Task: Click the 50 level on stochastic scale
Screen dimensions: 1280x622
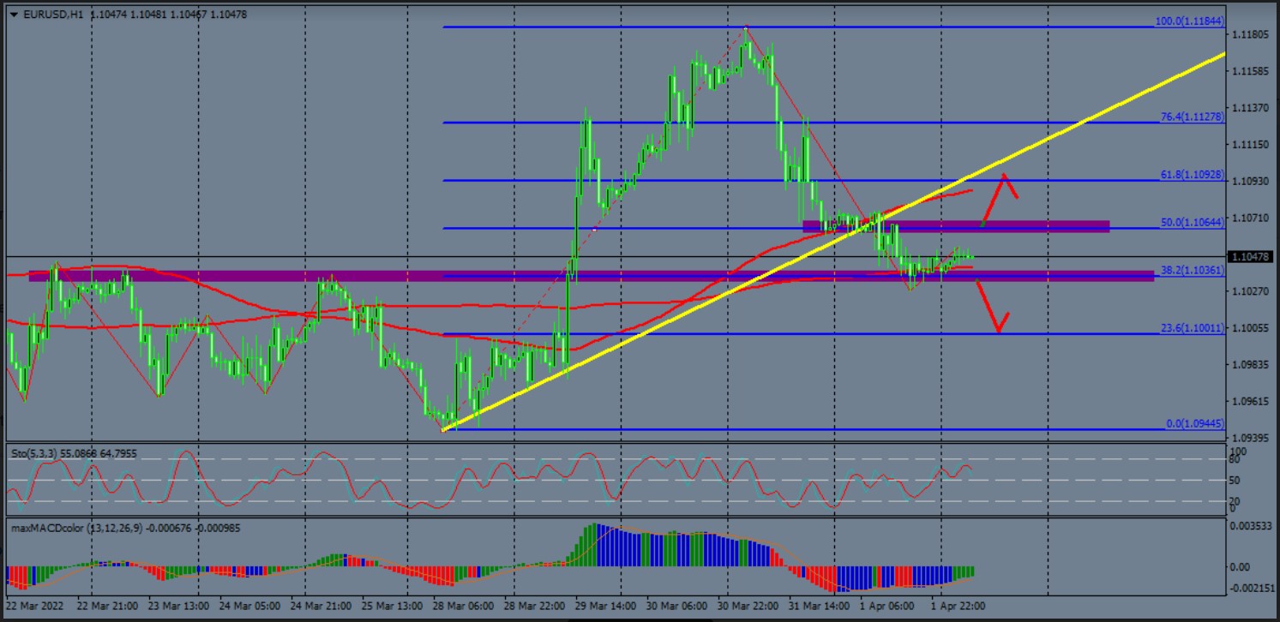Action: pos(1235,481)
